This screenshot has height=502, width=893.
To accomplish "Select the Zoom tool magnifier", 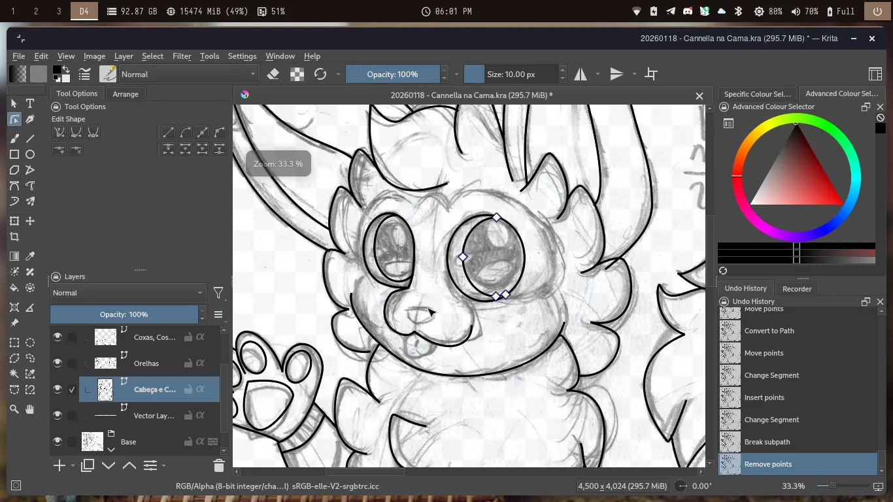I will click(x=14, y=409).
